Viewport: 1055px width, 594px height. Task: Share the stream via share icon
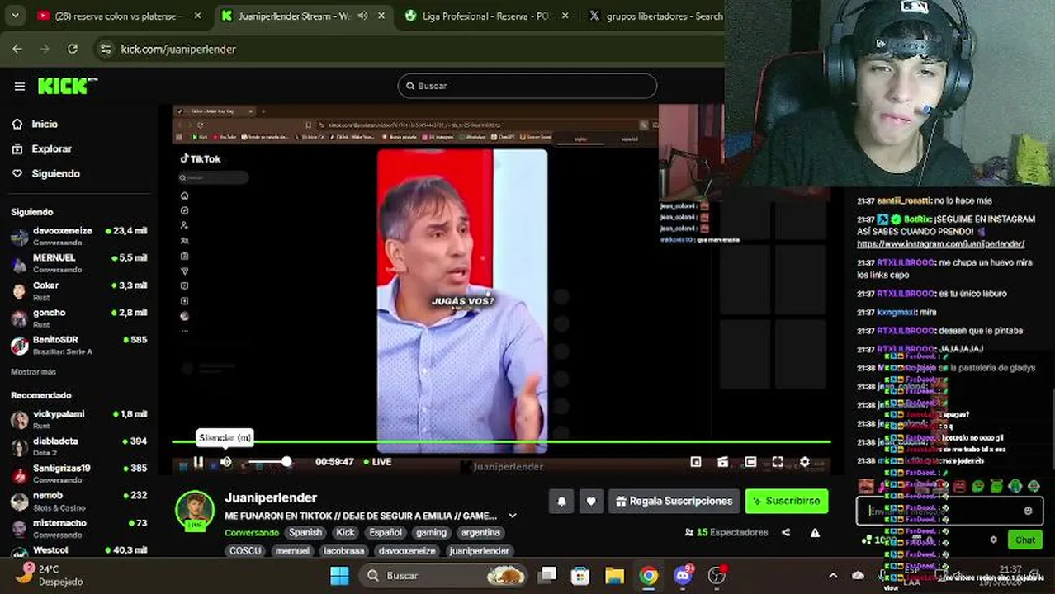(x=786, y=533)
